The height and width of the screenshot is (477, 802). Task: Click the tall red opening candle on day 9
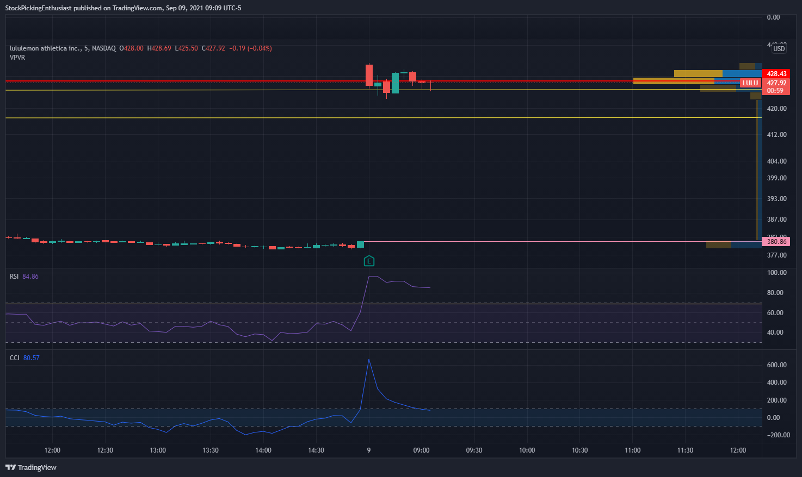pyautogui.click(x=369, y=76)
